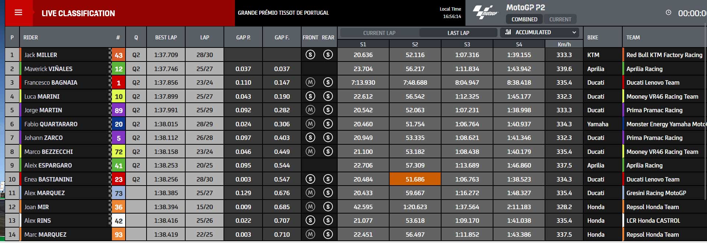This screenshot has width=707, height=243.
Task: Switch to the COMBINED classification view
Action: click(x=524, y=19)
